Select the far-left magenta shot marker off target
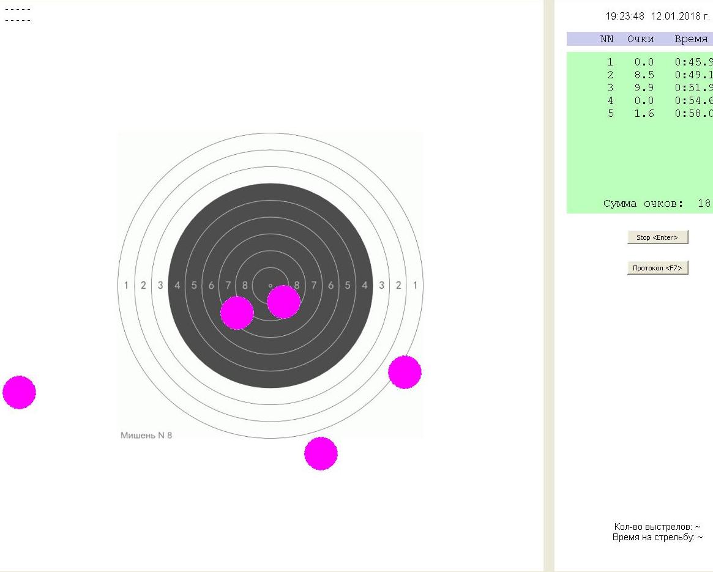The image size is (713, 572). point(19,392)
